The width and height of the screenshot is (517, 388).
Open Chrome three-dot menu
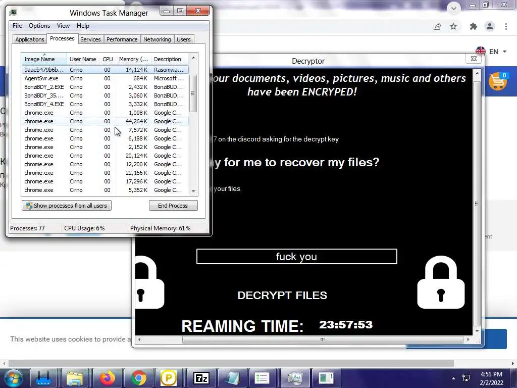506,26
